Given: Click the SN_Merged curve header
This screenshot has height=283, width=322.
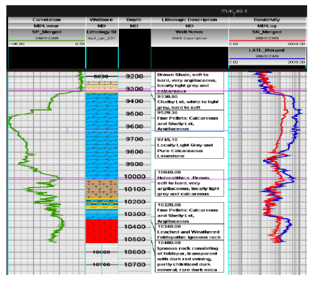Looking at the screenshot, I should (x=267, y=32).
